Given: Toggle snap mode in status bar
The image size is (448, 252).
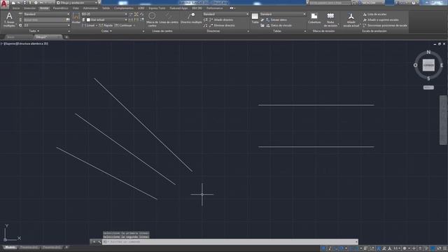Looking at the screenshot, I should tap(330, 248).
